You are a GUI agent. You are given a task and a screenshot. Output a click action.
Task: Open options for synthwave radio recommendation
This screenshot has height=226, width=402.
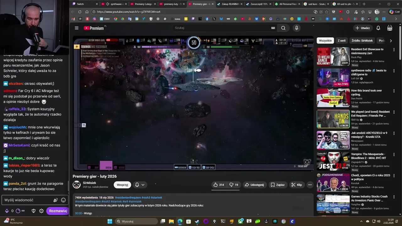394,71
